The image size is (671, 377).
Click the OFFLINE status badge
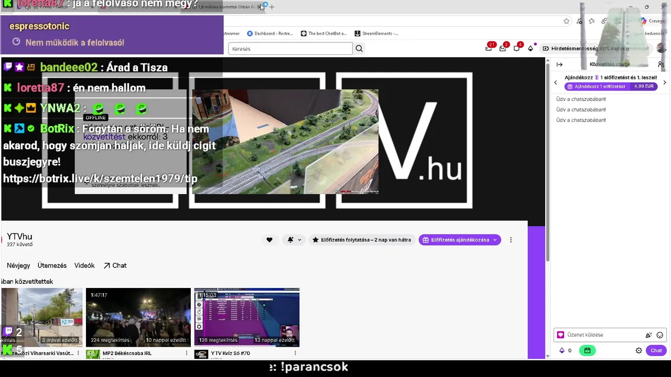click(x=95, y=118)
